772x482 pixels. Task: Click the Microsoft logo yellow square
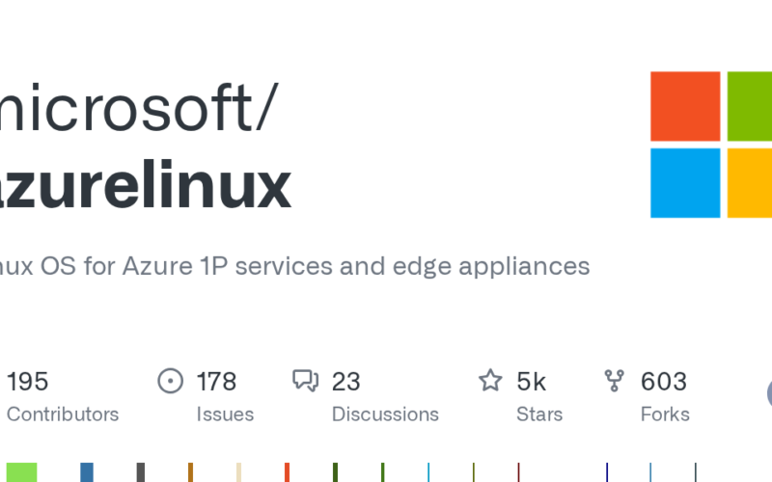click(x=750, y=182)
